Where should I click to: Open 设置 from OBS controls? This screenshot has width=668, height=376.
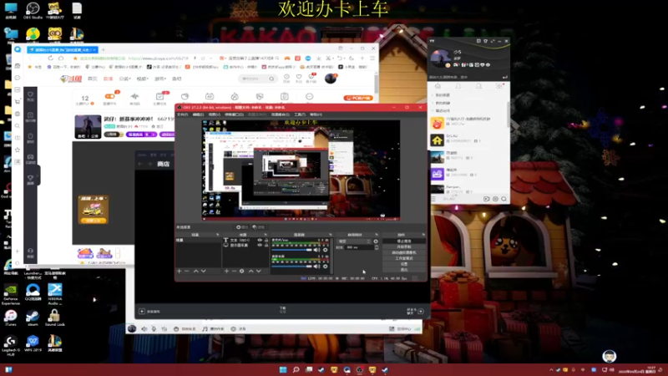[404, 264]
